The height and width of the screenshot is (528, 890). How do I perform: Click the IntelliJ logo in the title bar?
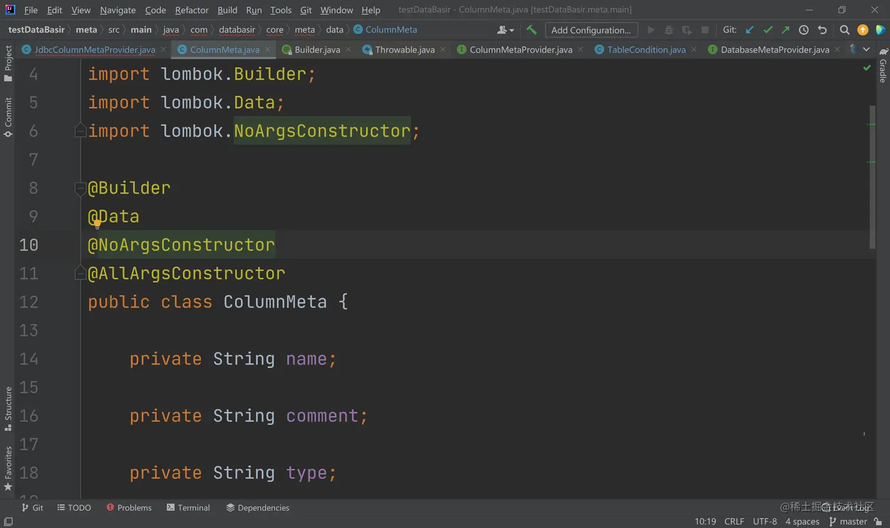10,9
